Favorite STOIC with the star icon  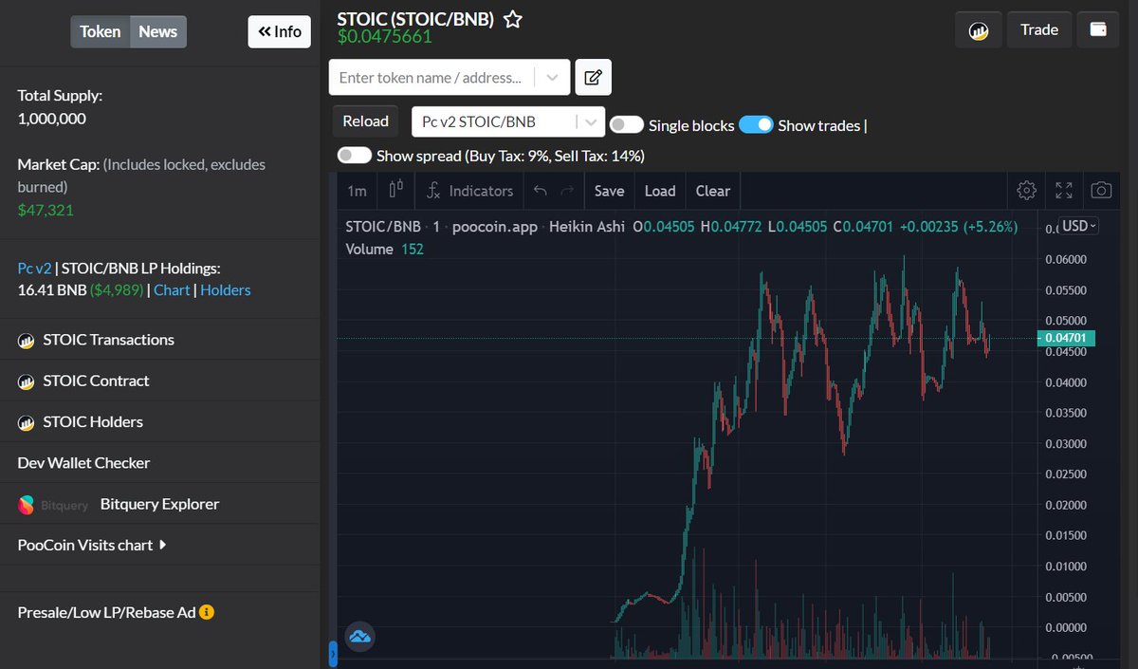click(x=512, y=19)
